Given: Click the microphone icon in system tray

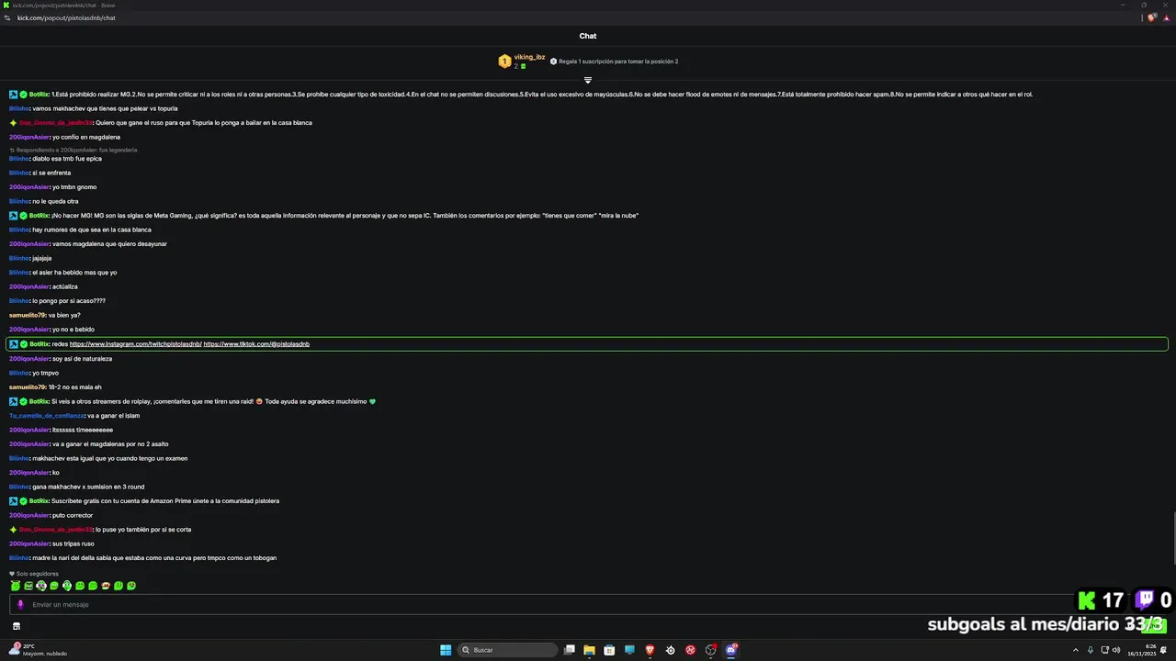Looking at the screenshot, I should 1091,650.
